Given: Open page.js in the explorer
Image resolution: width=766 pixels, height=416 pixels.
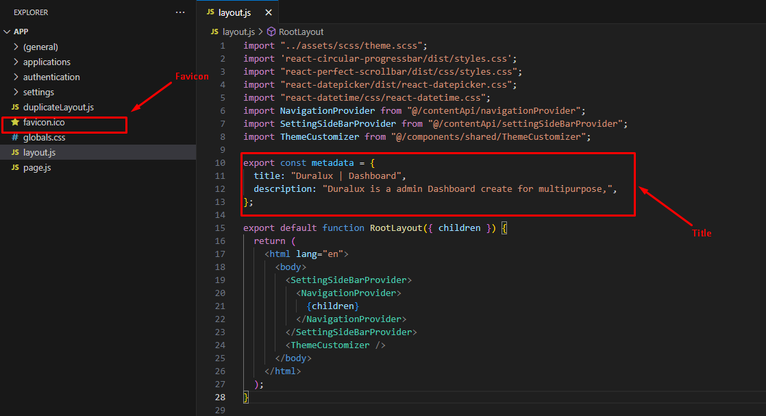Looking at the screenshot, I should (37, 167).
